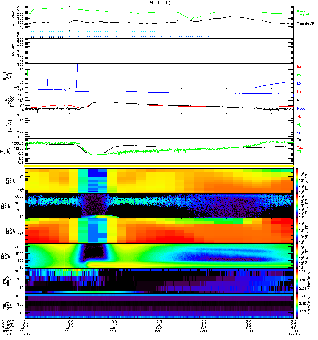Click the 2020 year label
The height and width of the screenshot is (340, 318).
[6, 334]
